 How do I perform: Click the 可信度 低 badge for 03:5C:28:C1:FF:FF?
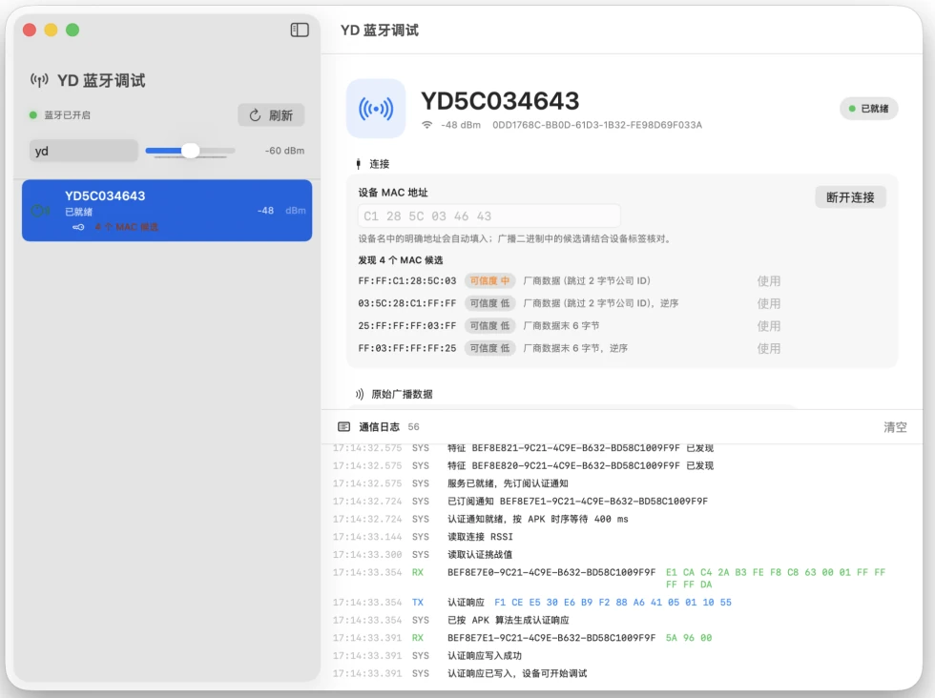[x=489, y=303]
